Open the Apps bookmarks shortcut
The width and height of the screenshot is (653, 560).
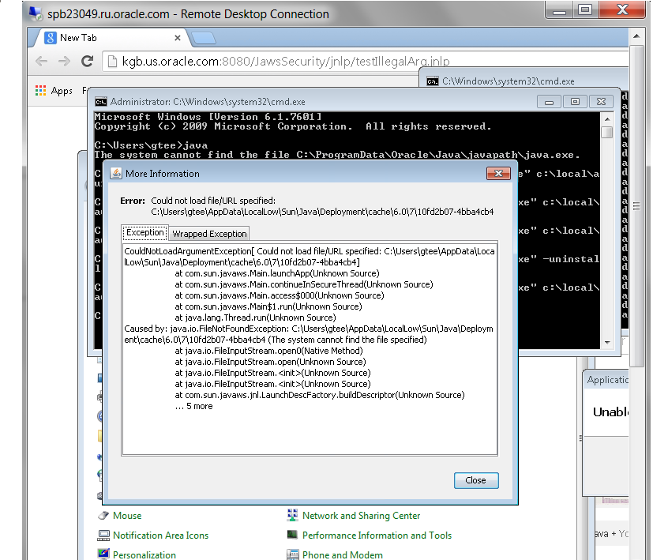(53, 91)
